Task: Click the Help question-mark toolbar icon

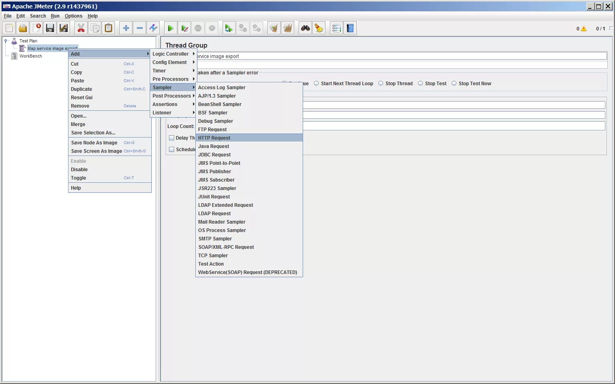Action: click(350, 28)
